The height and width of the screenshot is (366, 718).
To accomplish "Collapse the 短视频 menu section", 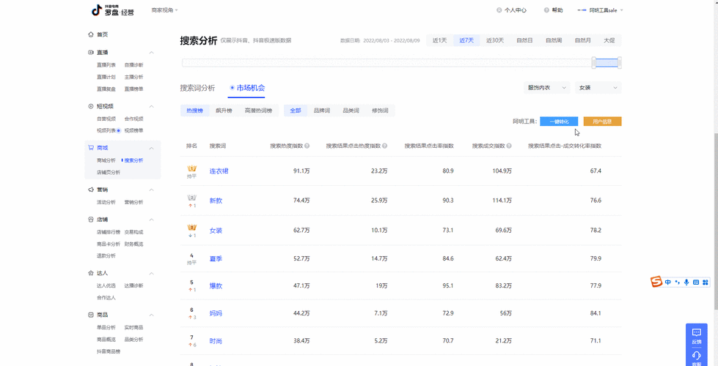I will coord(152,106).
